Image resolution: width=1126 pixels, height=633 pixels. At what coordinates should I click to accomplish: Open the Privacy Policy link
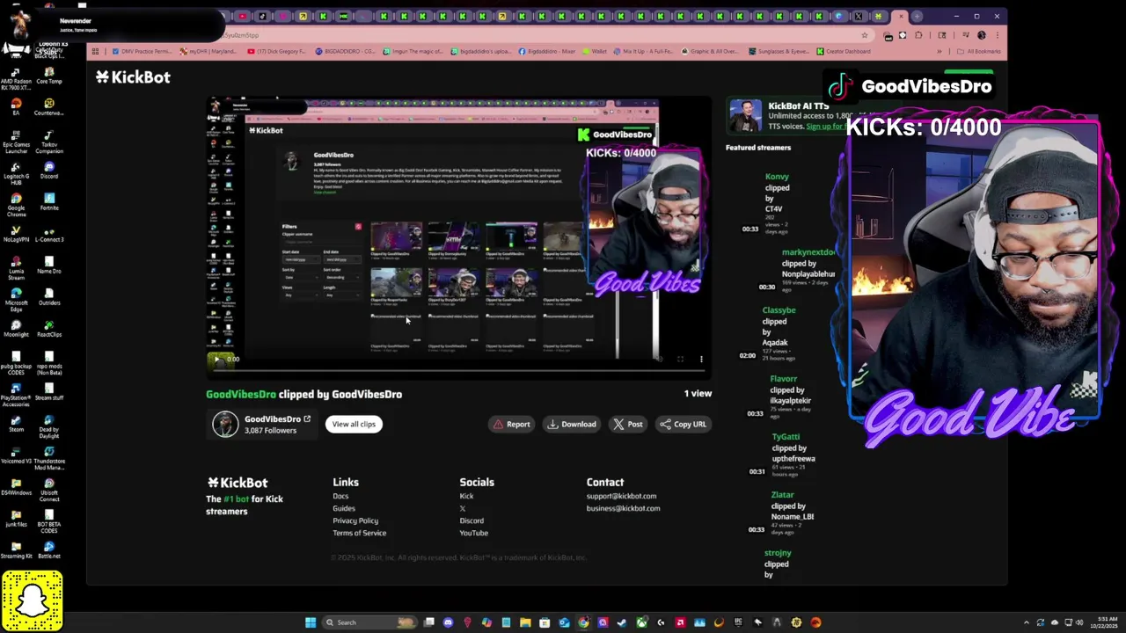[x=355, y=520]
